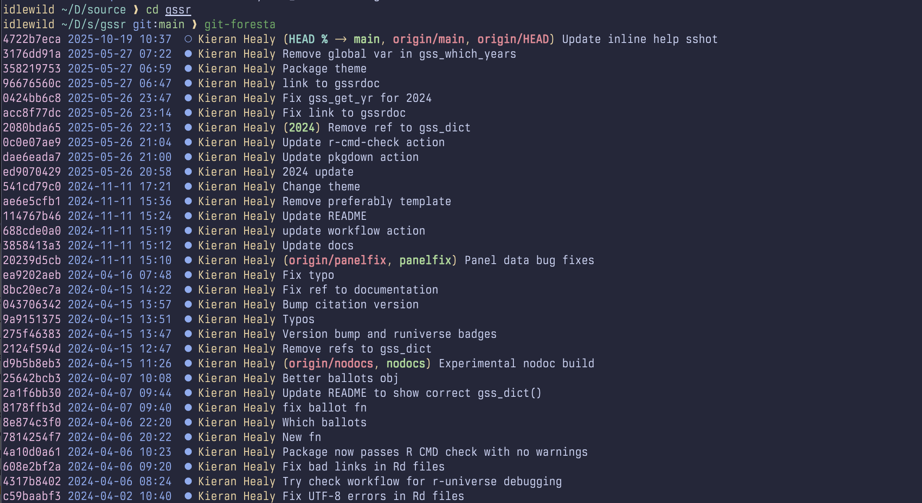922x503 pixels.
Task: Click the "Bump citation version" commit message
Action: 350,304
